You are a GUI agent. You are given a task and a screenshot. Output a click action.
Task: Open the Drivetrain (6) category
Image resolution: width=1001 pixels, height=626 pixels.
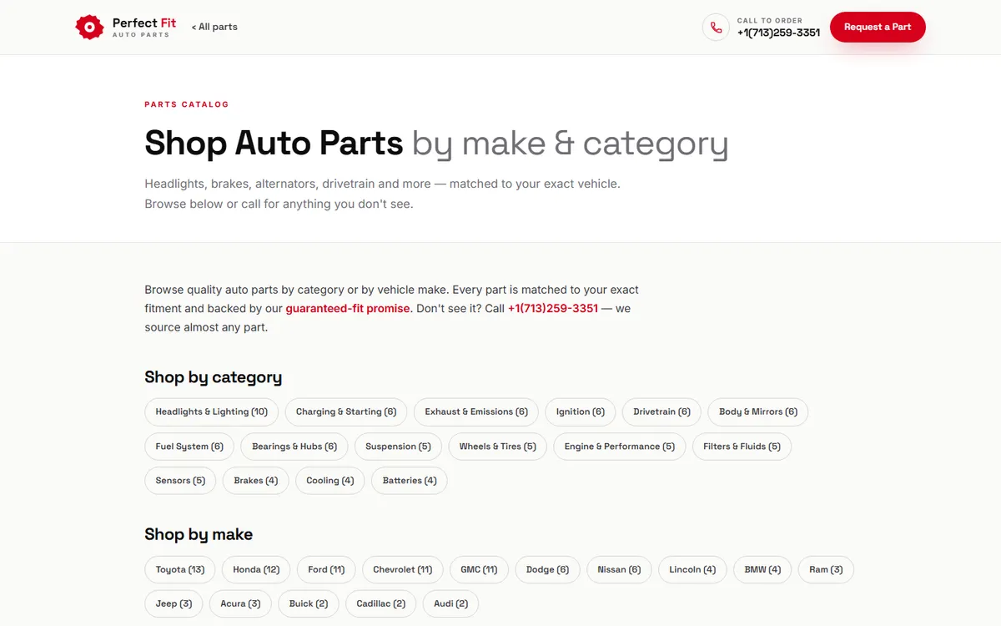click(x=662, y=411)
